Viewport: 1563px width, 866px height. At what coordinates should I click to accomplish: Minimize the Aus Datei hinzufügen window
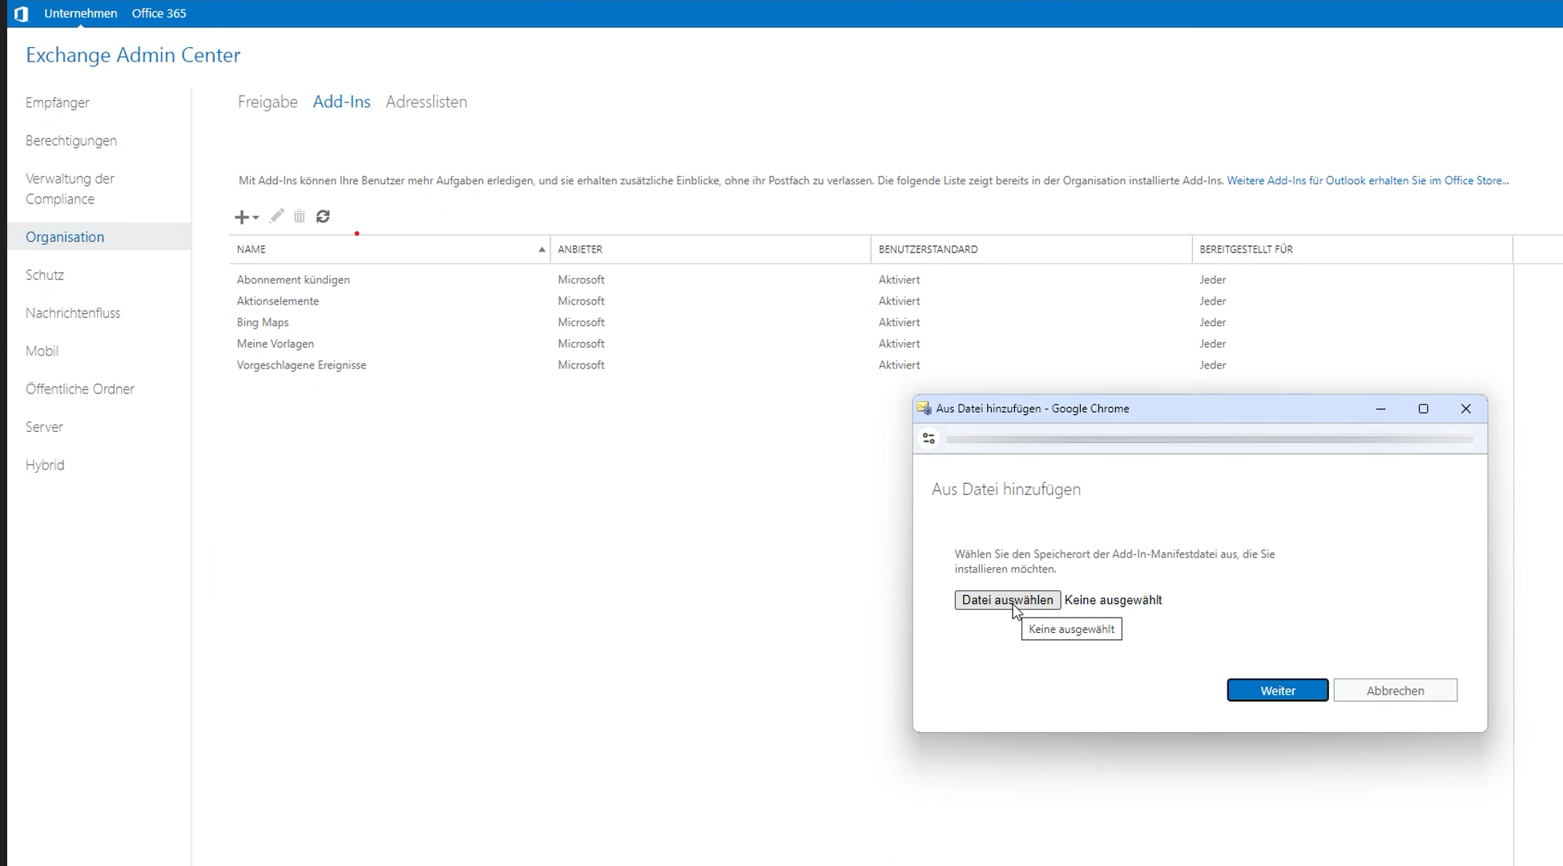click(1380, 409)
